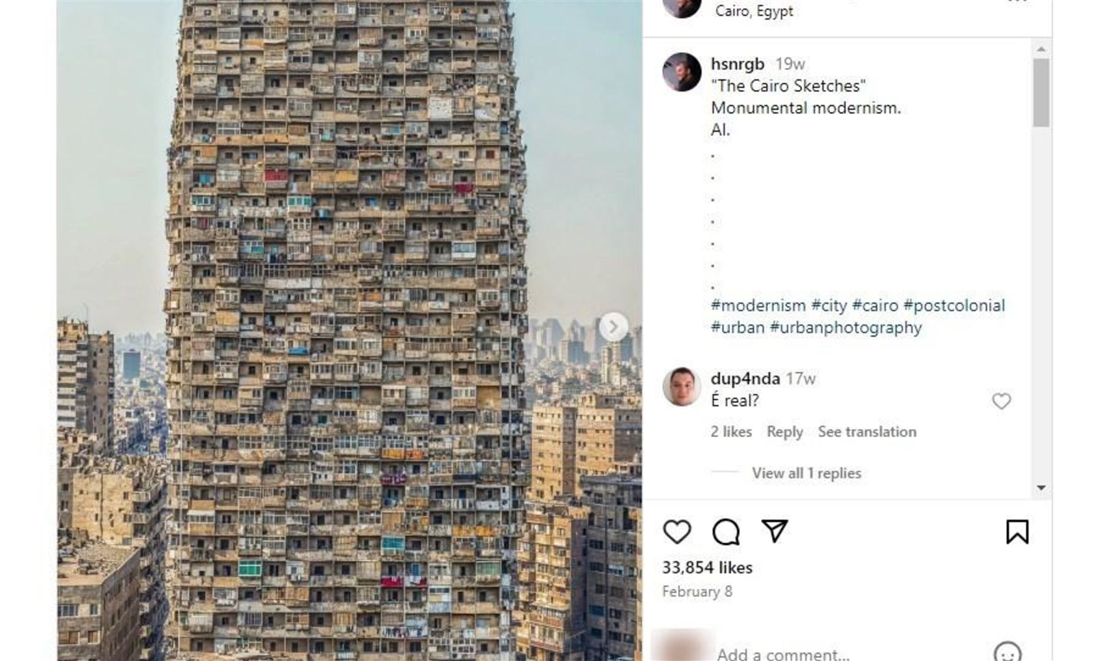1093x661 pixels.
Task: Open Cairo, Egypt location link
Action: click(754, 11)
